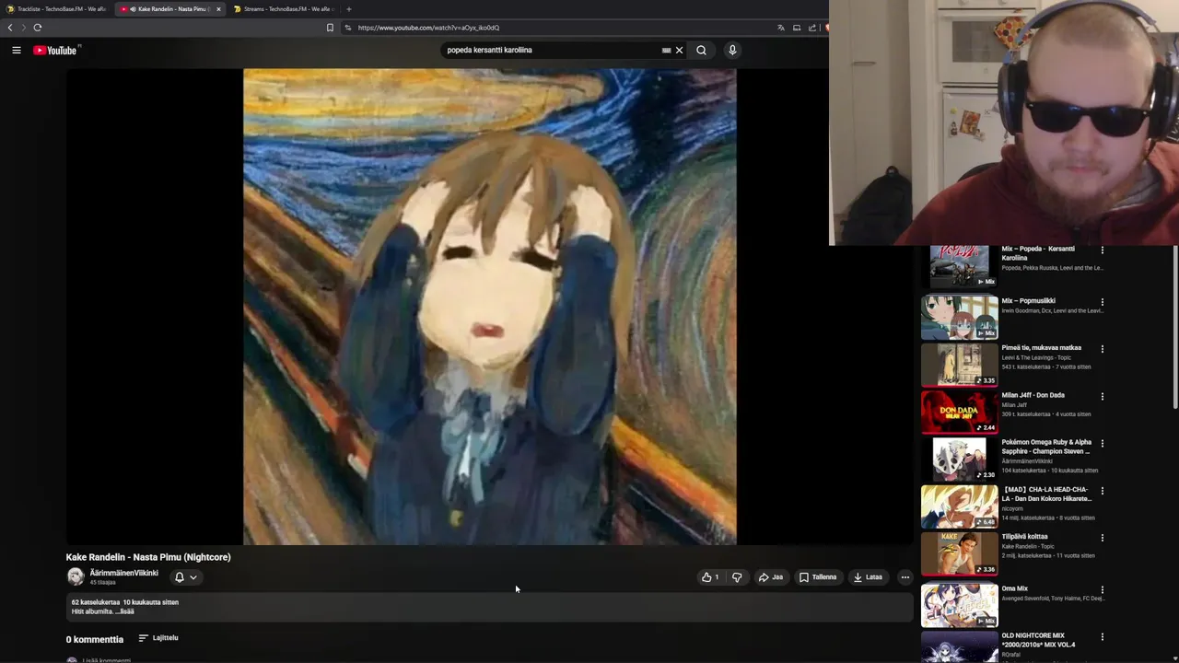Open options menu for Pokémon Omega Ruby video

(1102, 444)
